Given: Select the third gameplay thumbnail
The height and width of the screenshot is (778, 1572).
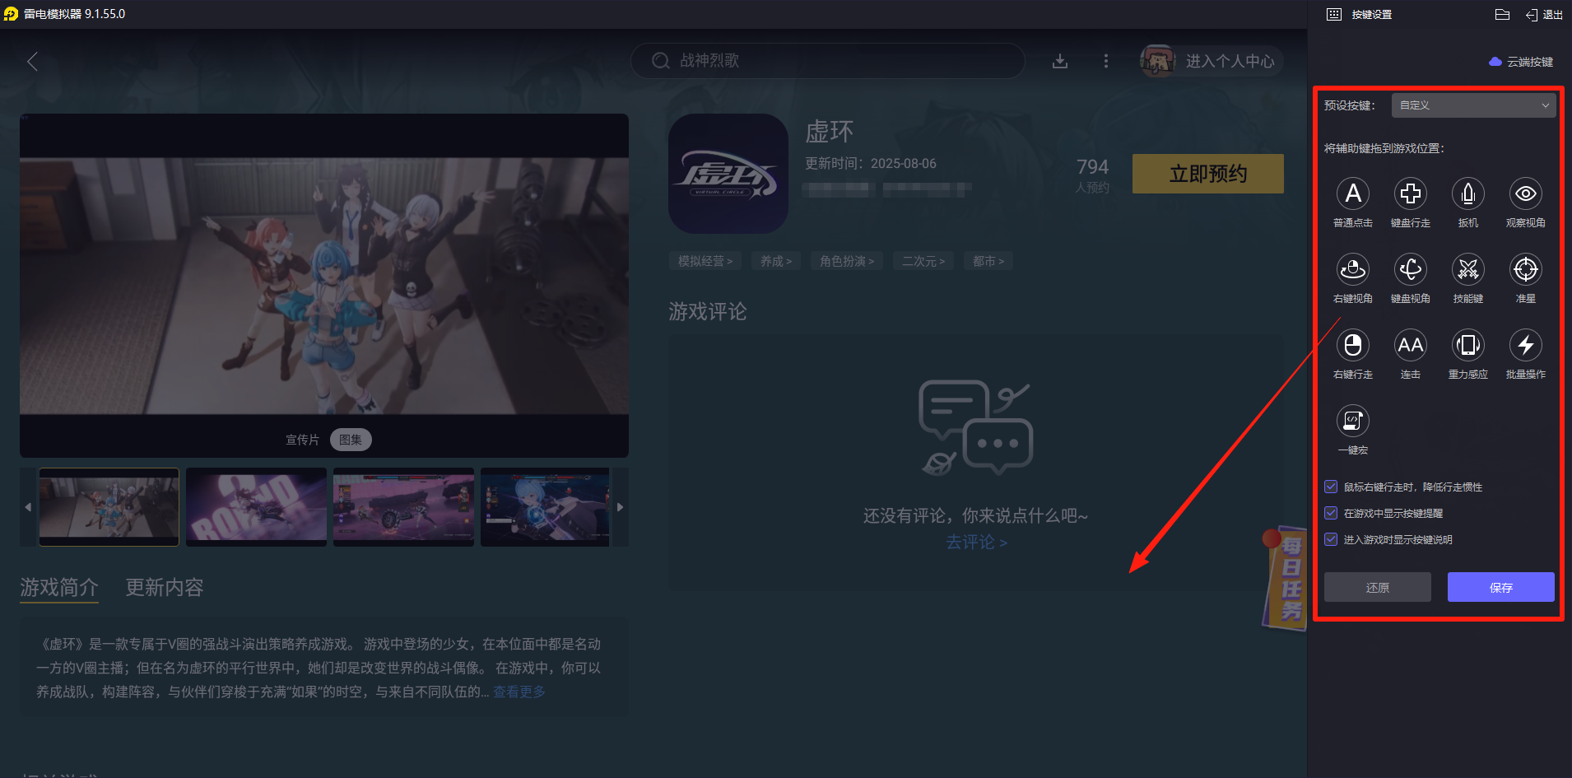Looking at the screenshot, I should [403, 507].
